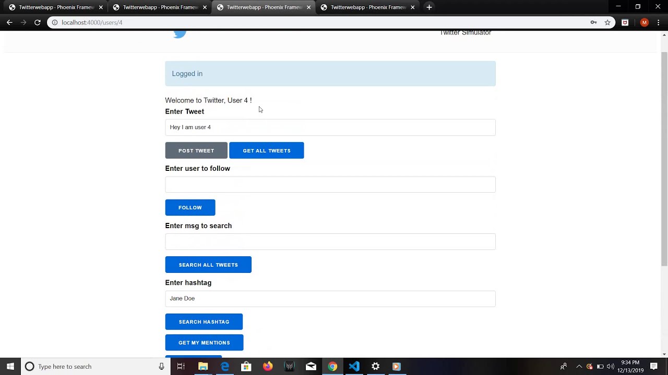Open Settings gear from the taskbar
The height and width of the screenshot is (375, 668).
click(375, 367)
